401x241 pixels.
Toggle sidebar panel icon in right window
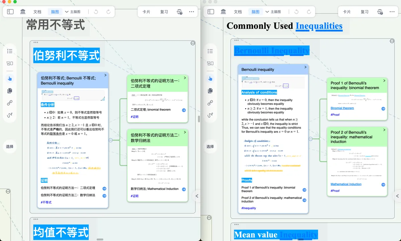pyautogui.click(x=211, y=12)
